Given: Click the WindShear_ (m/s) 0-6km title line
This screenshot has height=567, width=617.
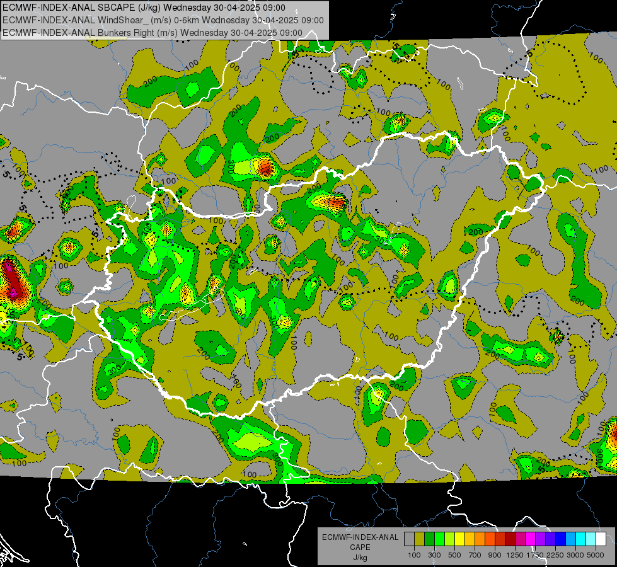Looking at the screenshot, I should (163, 20).
